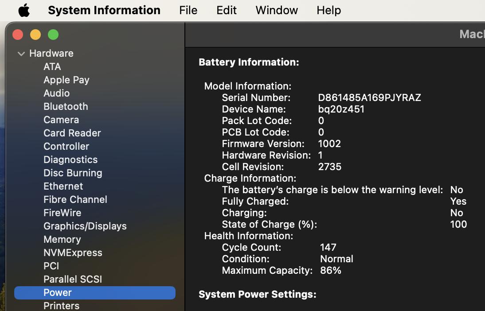
Task: Open the System Information app menu
Action: pos(104,10)
